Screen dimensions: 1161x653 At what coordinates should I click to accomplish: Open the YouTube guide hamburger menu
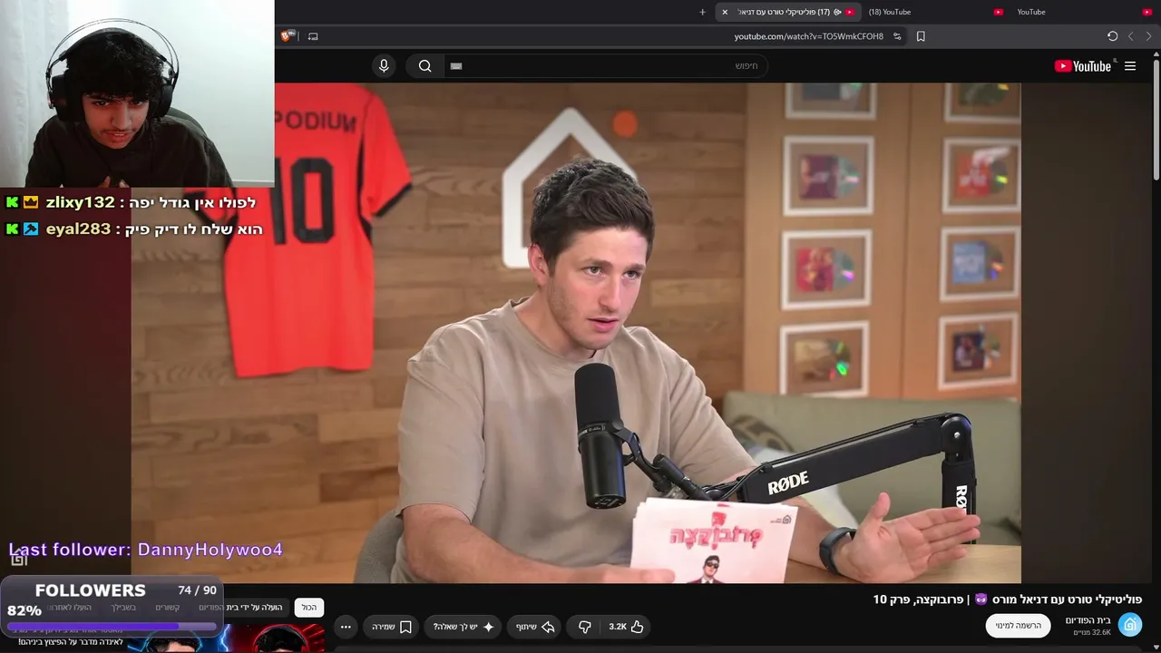point(1130,65)
